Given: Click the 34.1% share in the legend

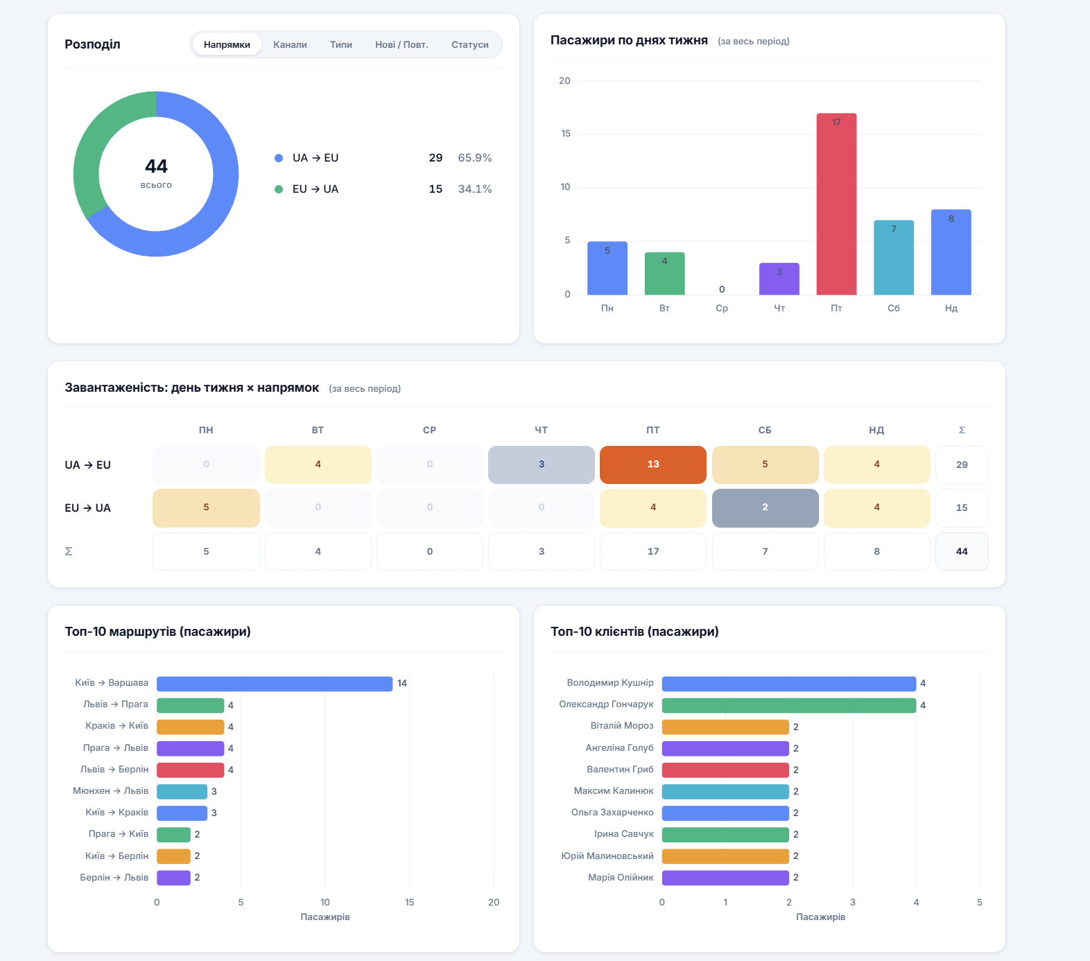Looking at the screenshot, I should point(475,189).
